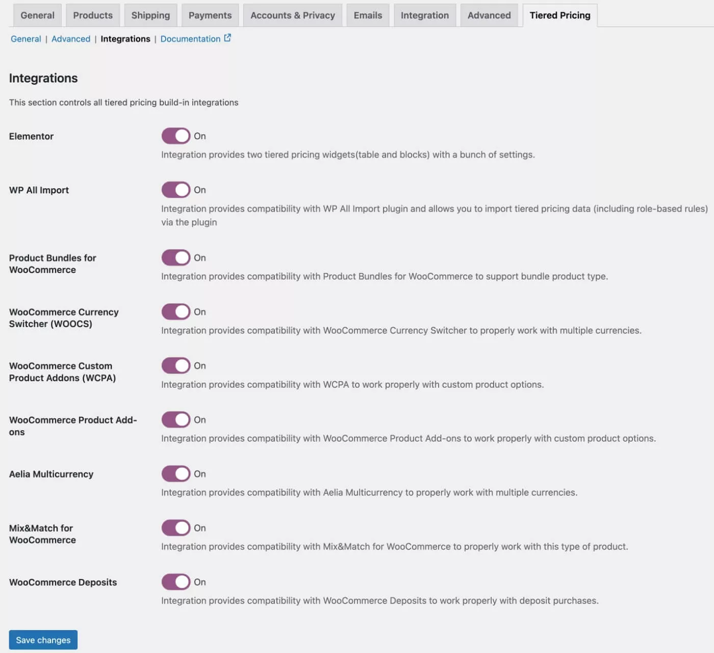Screen dimensions: 714x653
Task: Click the Product Bundles for WooCommerce label
Action: [x=53, y=264]
